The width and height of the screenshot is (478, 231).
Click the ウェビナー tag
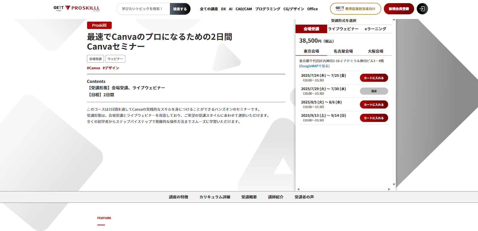coord(115,59)
